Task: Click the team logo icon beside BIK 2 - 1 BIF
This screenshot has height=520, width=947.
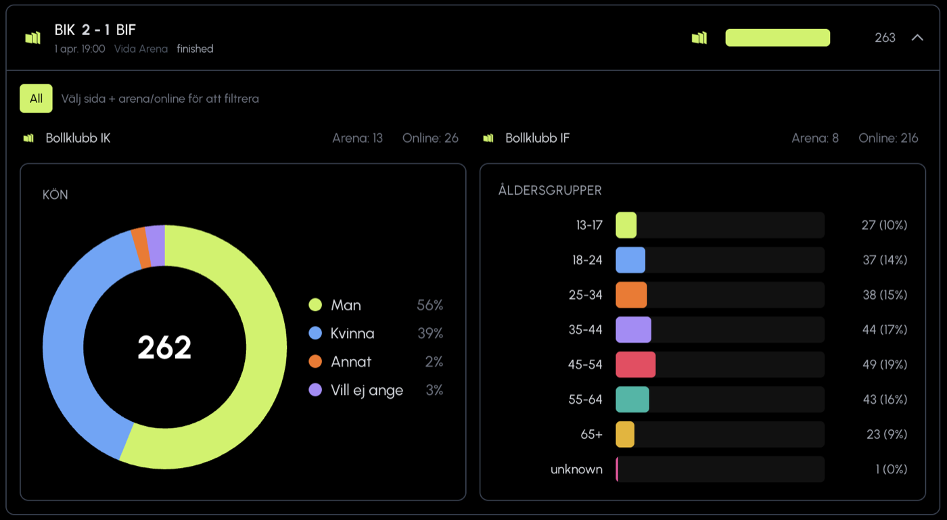Action: [33, 38]
